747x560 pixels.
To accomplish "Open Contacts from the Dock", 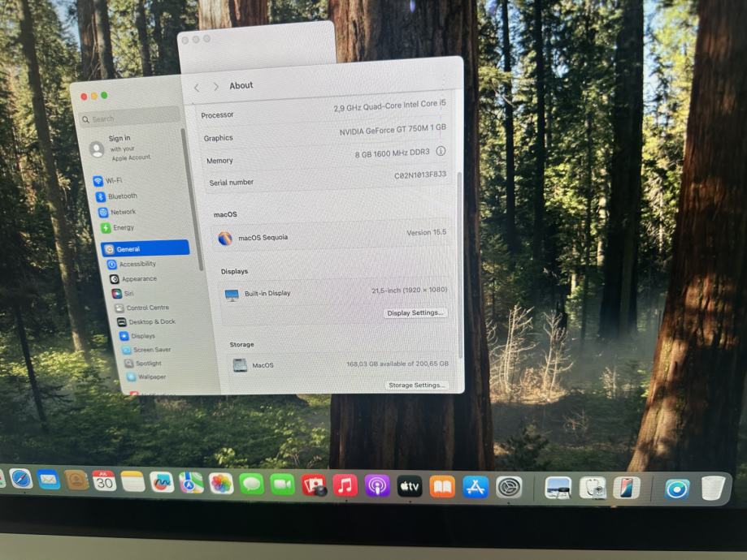I will pyautogui.click(x=76, y=480).
